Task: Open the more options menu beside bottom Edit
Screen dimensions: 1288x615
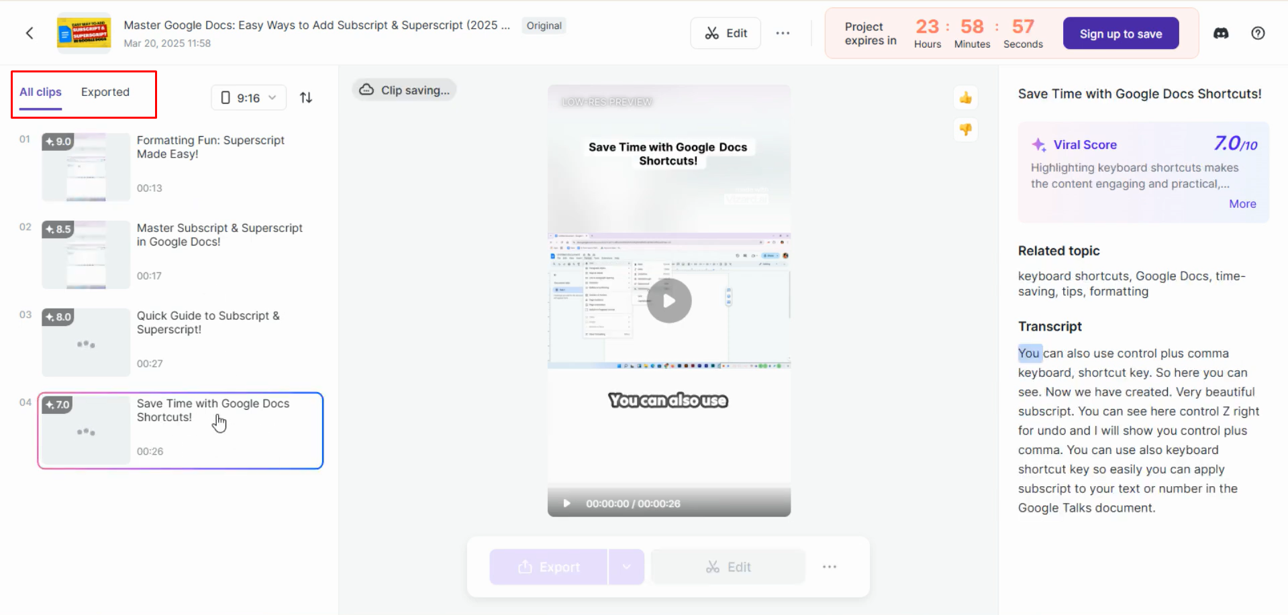Action: pyautogui.click(x=830, y=567)
